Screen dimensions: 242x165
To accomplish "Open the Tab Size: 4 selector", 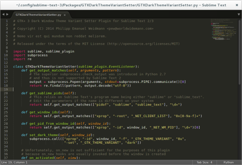I will [204, 162].
